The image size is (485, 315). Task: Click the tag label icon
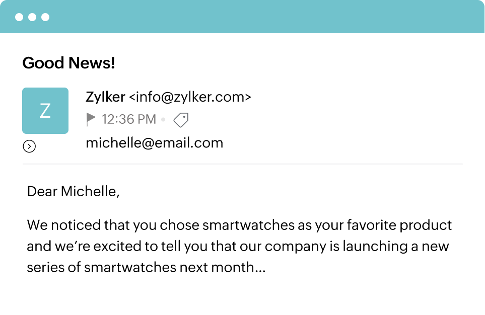[x=181, y=120]
